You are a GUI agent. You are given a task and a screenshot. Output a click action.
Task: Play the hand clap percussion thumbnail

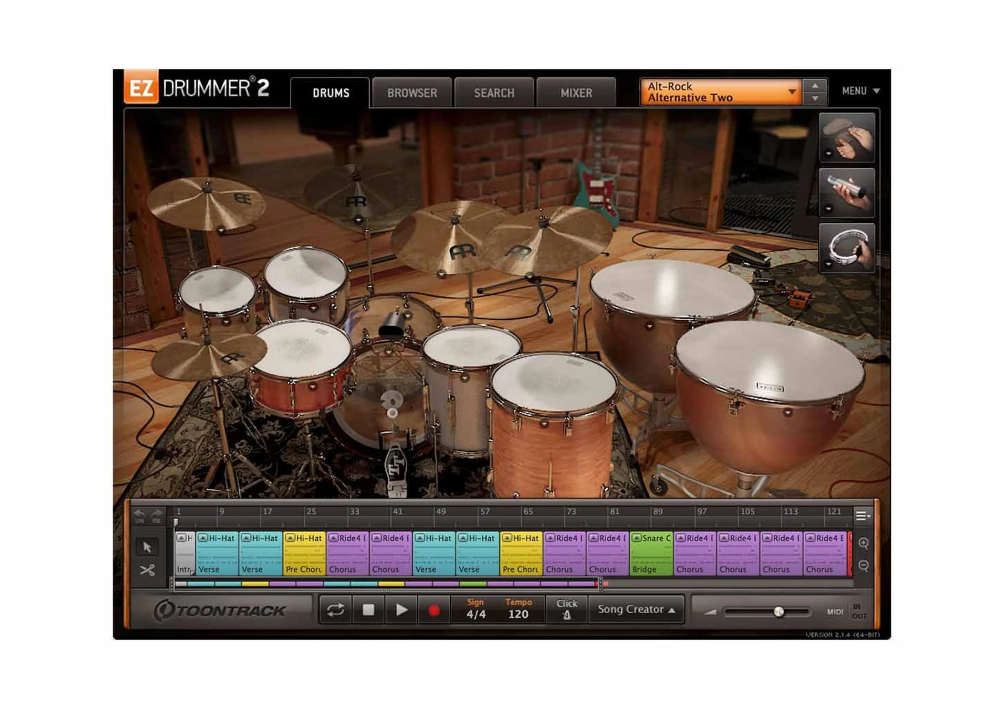click(847, 137)
